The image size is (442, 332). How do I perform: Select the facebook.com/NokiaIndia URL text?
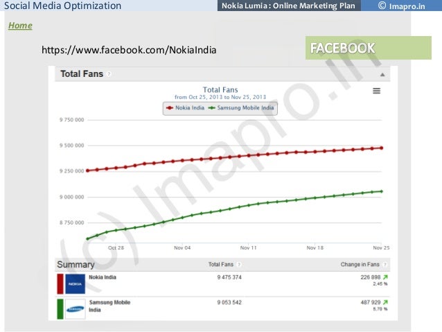129,50
